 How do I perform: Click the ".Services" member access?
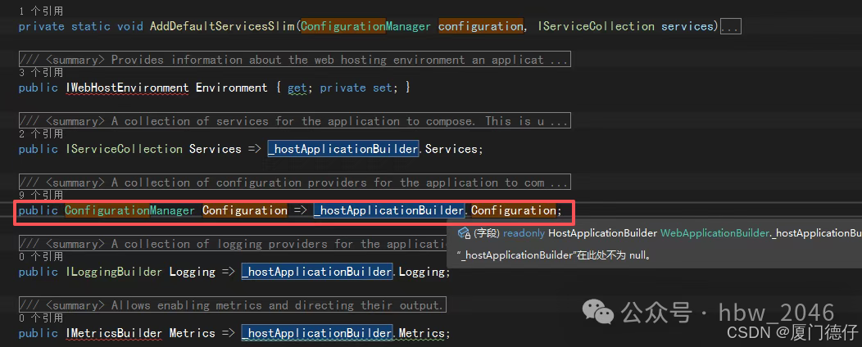(x=451, y=149)
